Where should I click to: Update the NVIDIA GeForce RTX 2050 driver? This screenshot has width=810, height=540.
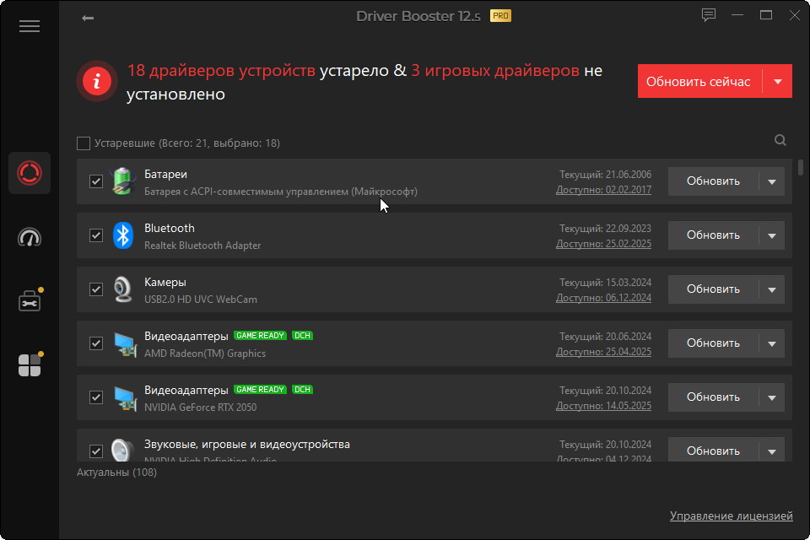click(713, 397)
